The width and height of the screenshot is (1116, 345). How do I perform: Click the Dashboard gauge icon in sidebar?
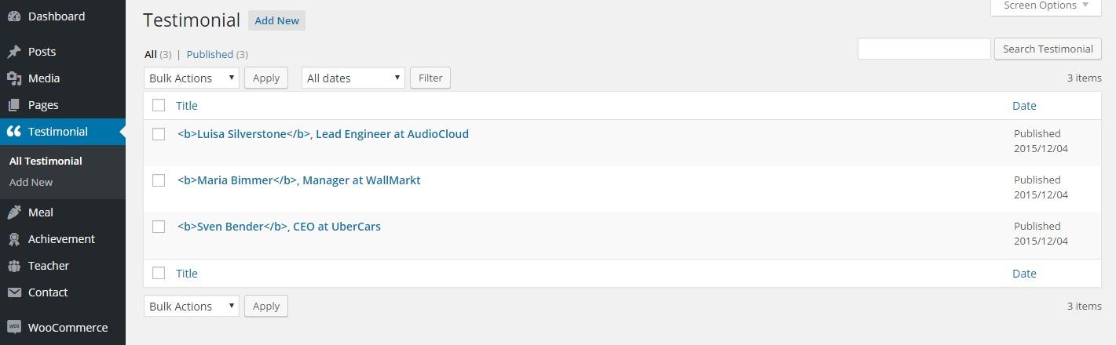pyautogui.click(x=14, y=16)
